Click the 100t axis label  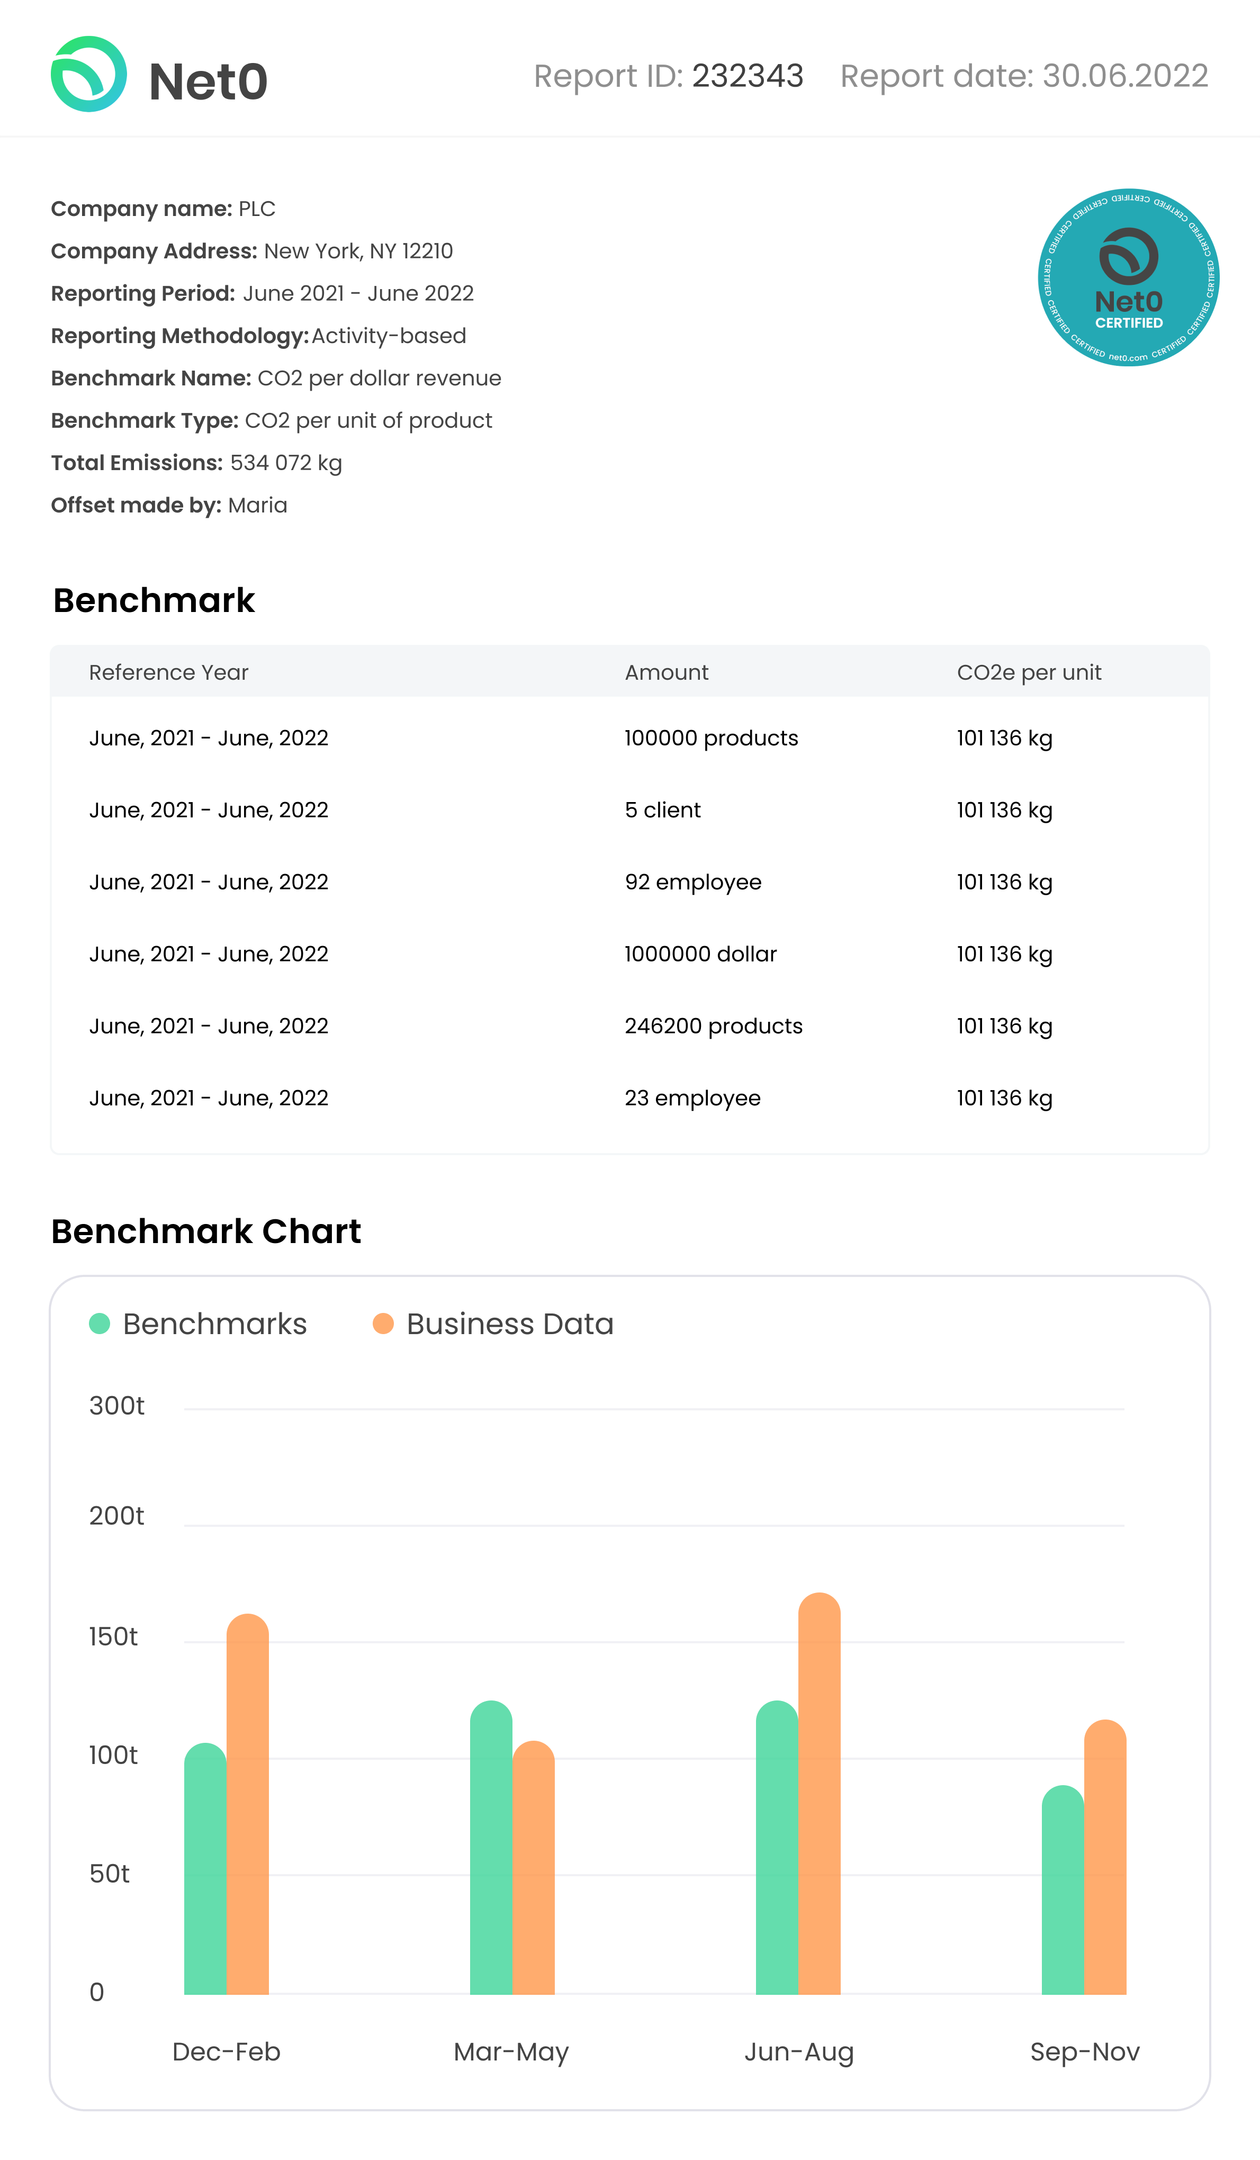(113, 1754)
